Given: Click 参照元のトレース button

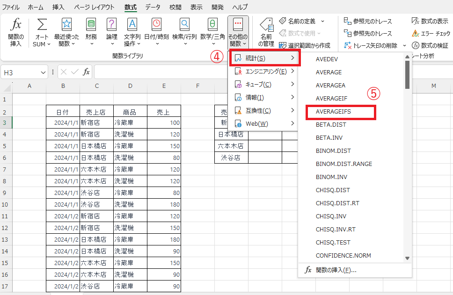Looking at the screenshot, I should [367, 22].
